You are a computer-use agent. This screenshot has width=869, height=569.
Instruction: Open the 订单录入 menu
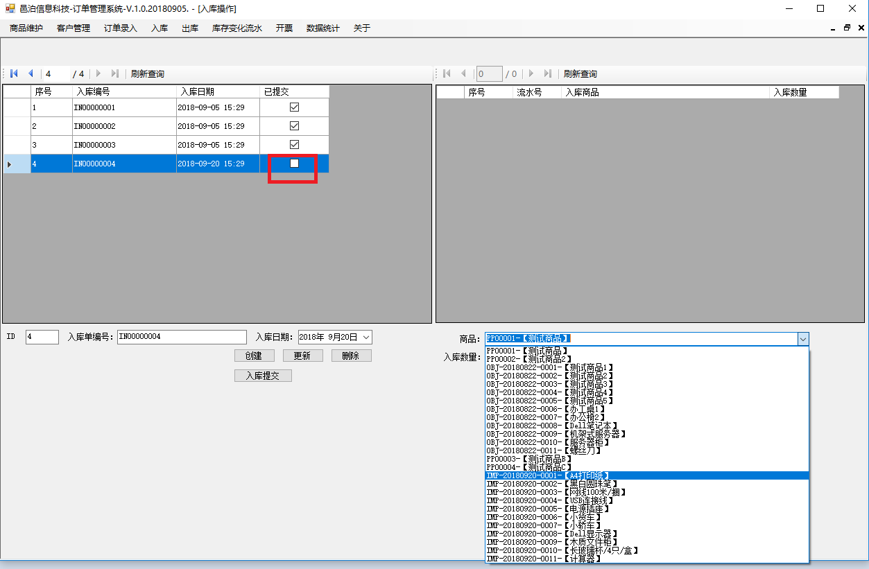(121, 28)
